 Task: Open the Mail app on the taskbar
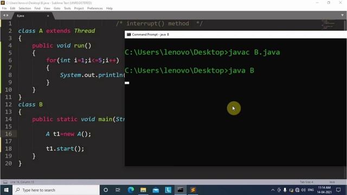[156, 190]
